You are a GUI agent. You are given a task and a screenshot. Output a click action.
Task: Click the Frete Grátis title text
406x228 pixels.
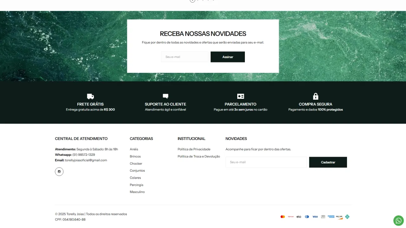[90, 104]
